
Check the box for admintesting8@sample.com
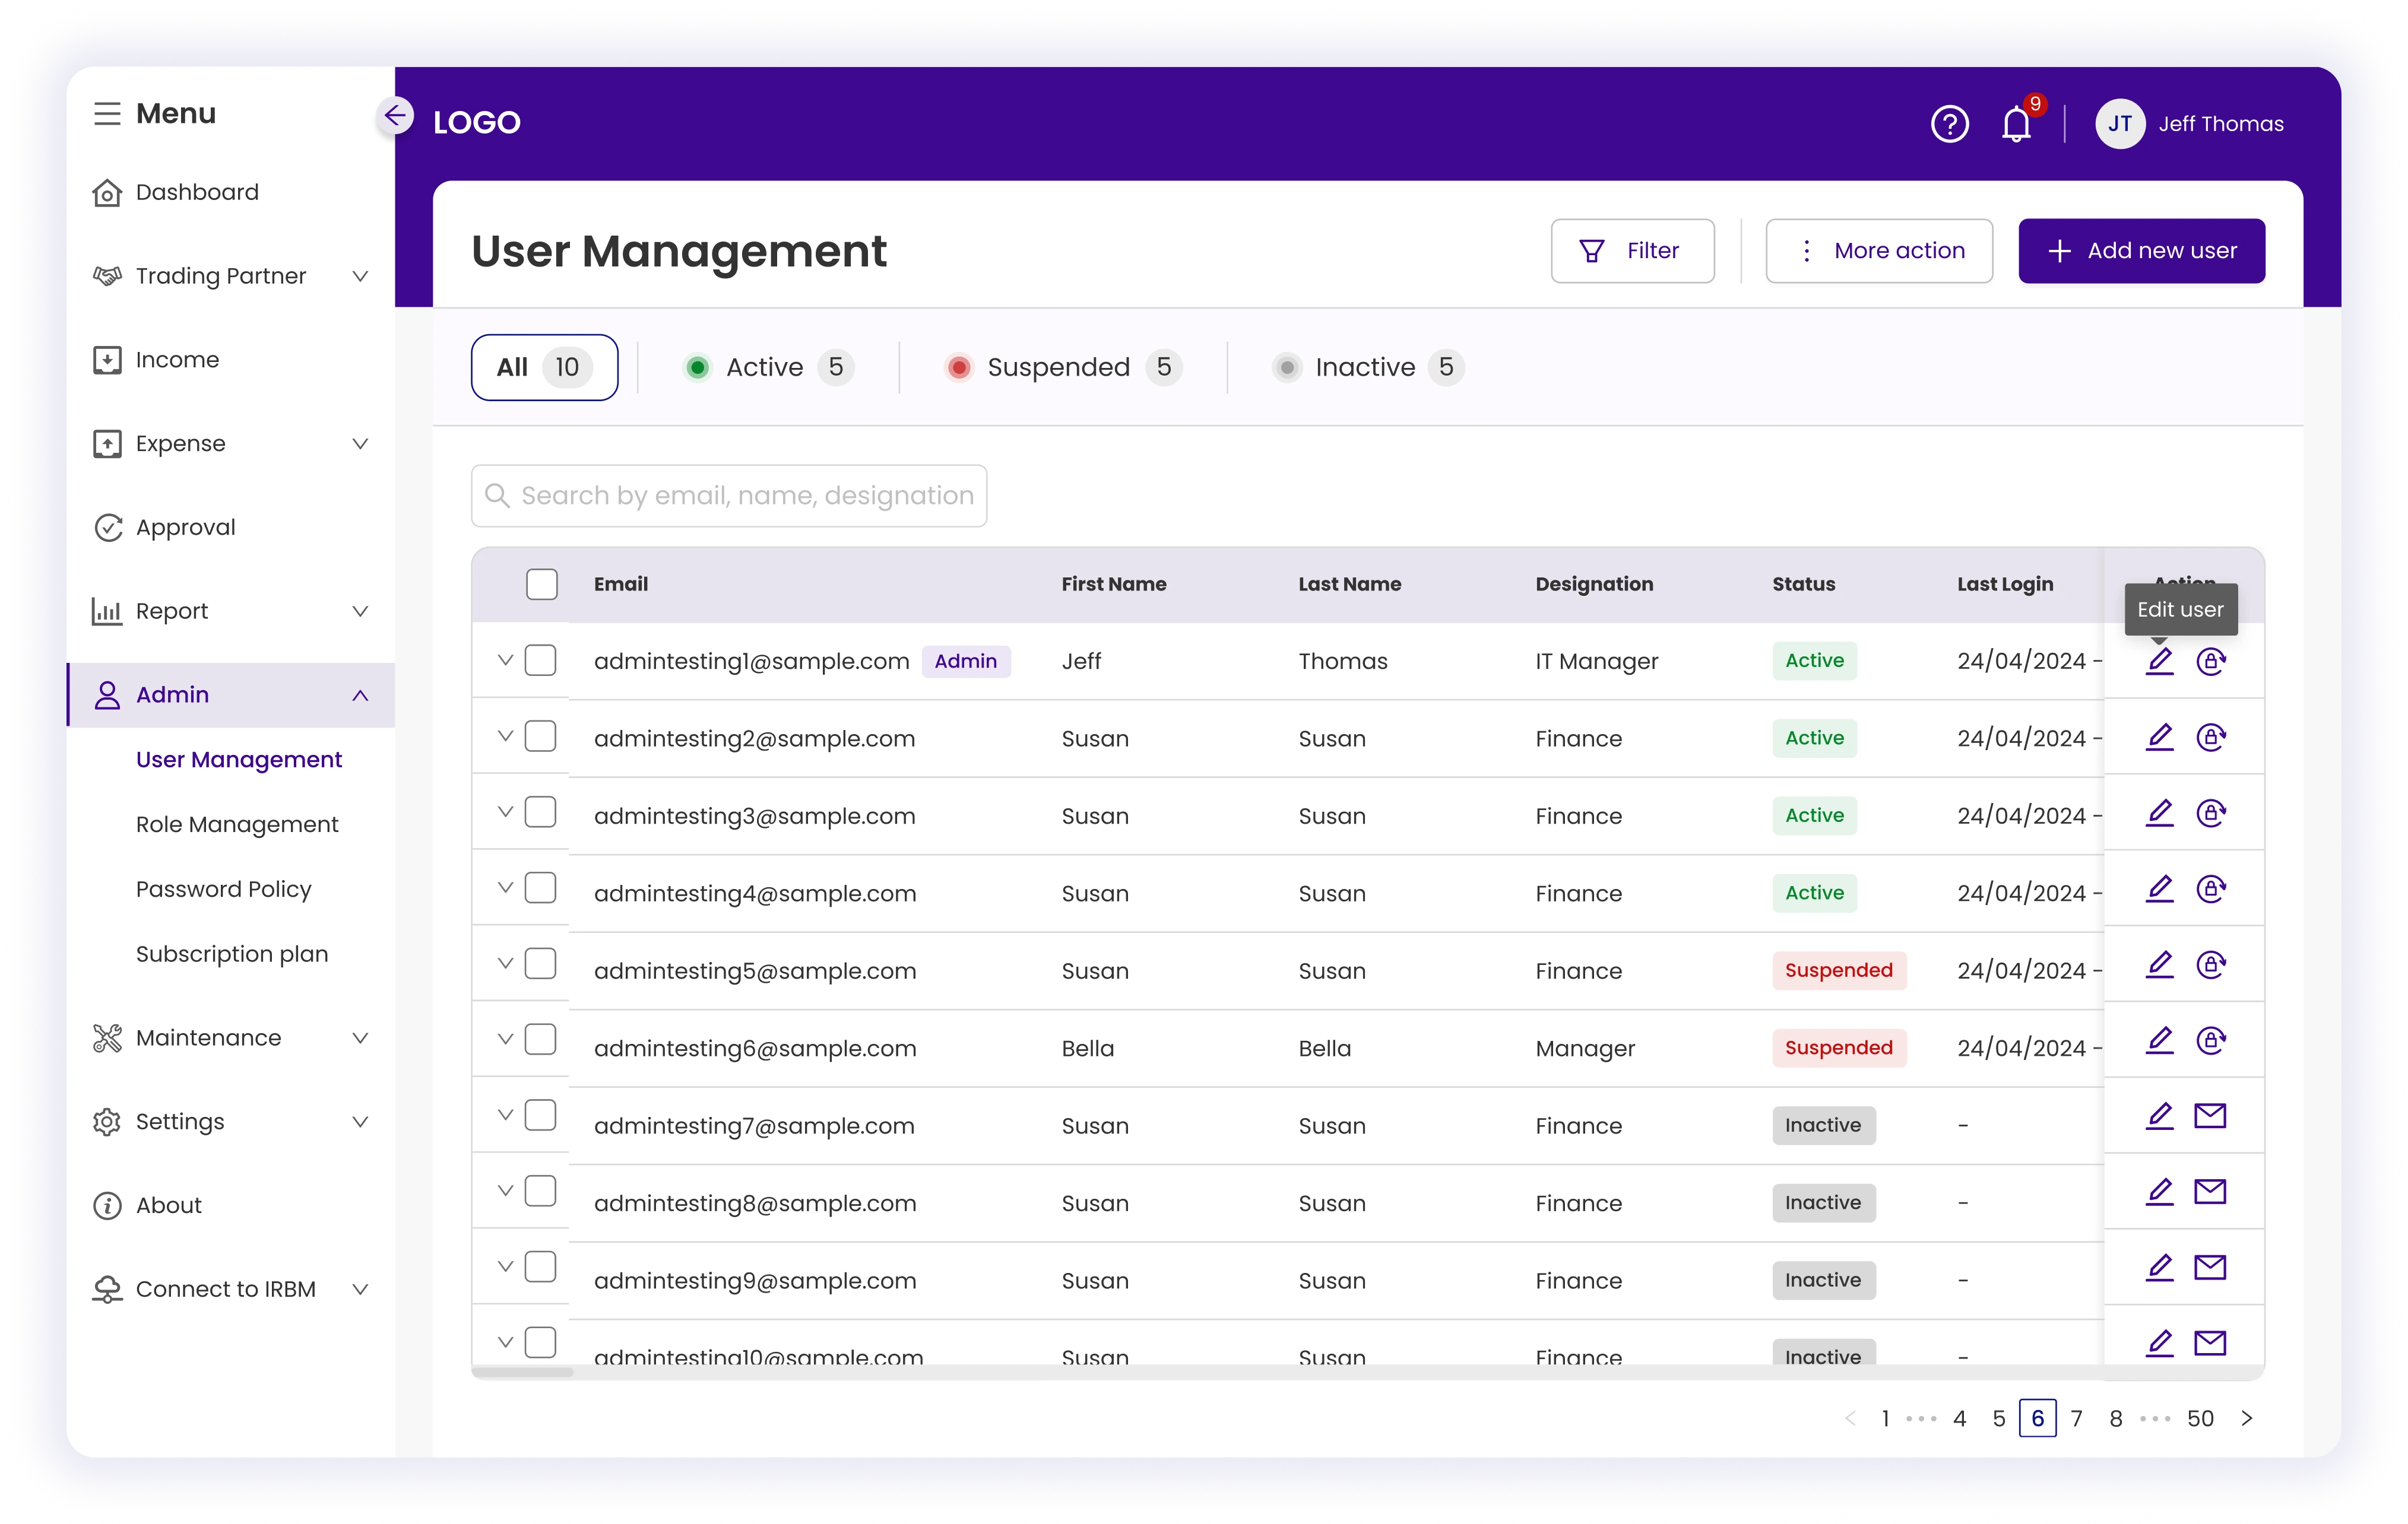pyautogui.click(x=541, y=1191)
